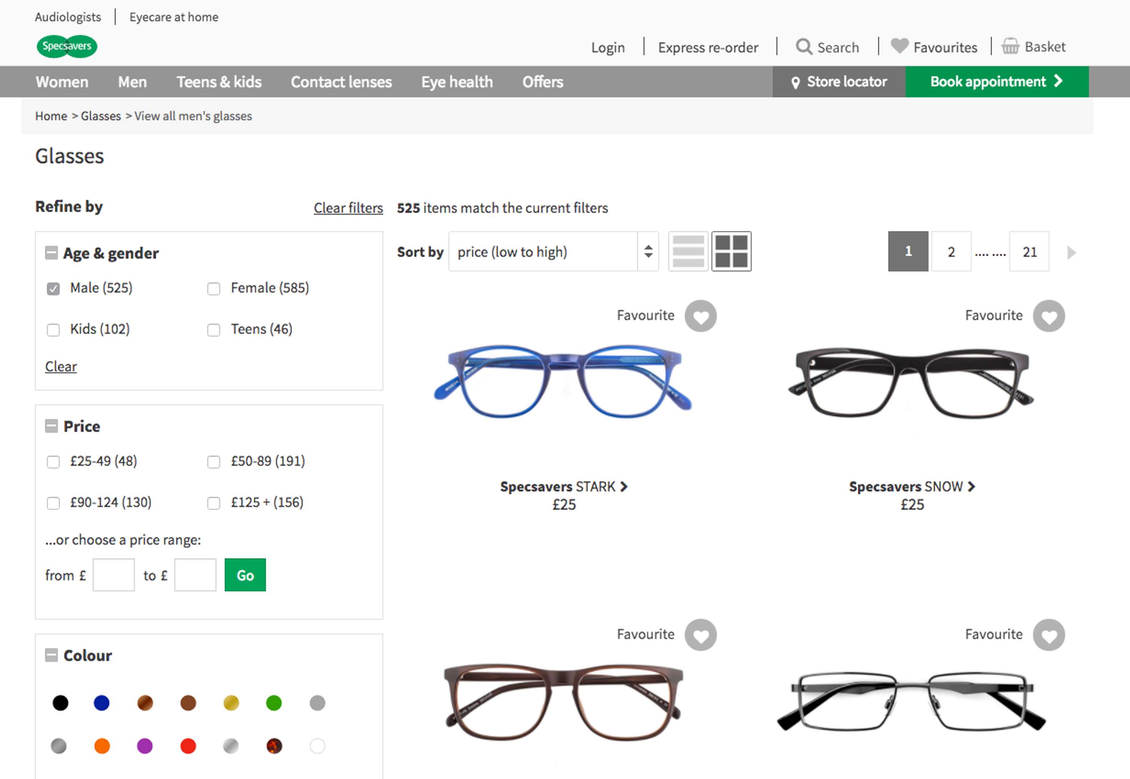The height and width of the screenshot is (779, 1130).
Task: Select the £125+ price filter
Action: (214, 503)
